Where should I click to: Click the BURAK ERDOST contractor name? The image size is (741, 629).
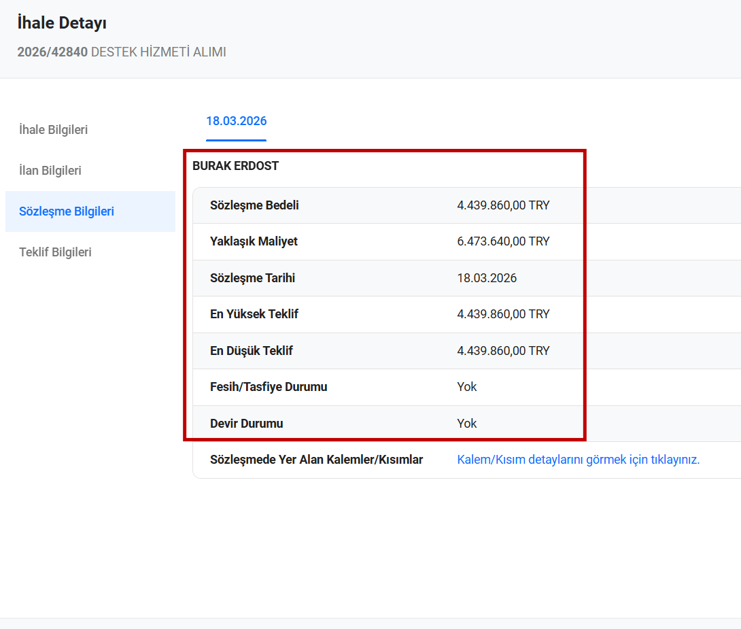(235, 165)
